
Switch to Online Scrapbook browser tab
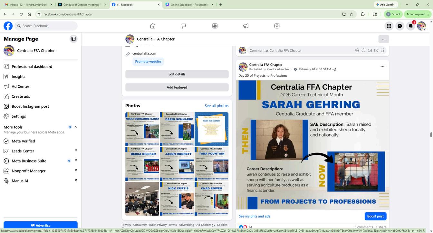[190, 5]
